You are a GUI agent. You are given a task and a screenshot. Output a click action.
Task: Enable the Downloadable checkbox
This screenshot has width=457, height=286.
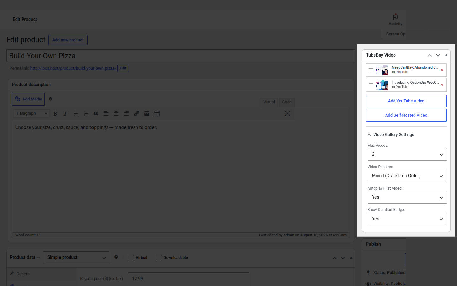click(x=159, y=258)
